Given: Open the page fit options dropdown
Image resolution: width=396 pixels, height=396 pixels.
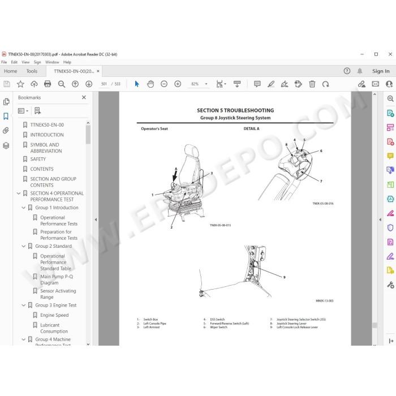Looking at the screenshot, I should pyautogui.click(x=221, y=84).
